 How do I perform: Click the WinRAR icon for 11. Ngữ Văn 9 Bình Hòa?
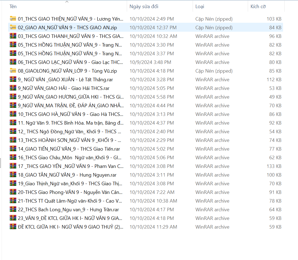click(x=13, y=123)
